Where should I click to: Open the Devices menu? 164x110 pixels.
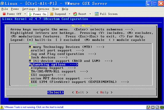point(44,9)
